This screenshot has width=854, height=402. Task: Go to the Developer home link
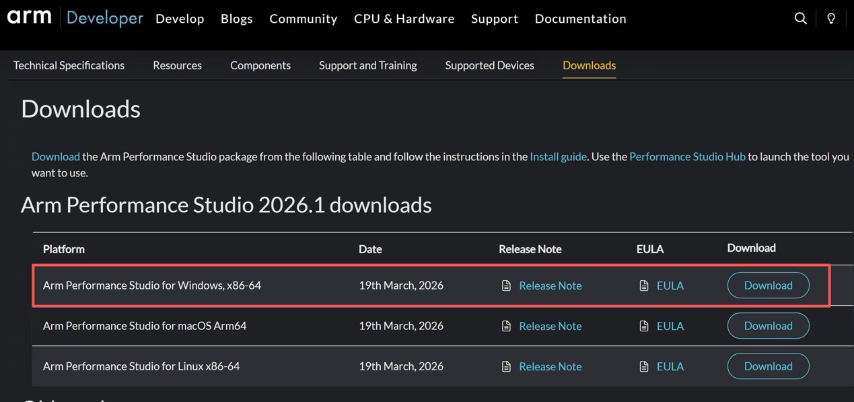point(104,18)
